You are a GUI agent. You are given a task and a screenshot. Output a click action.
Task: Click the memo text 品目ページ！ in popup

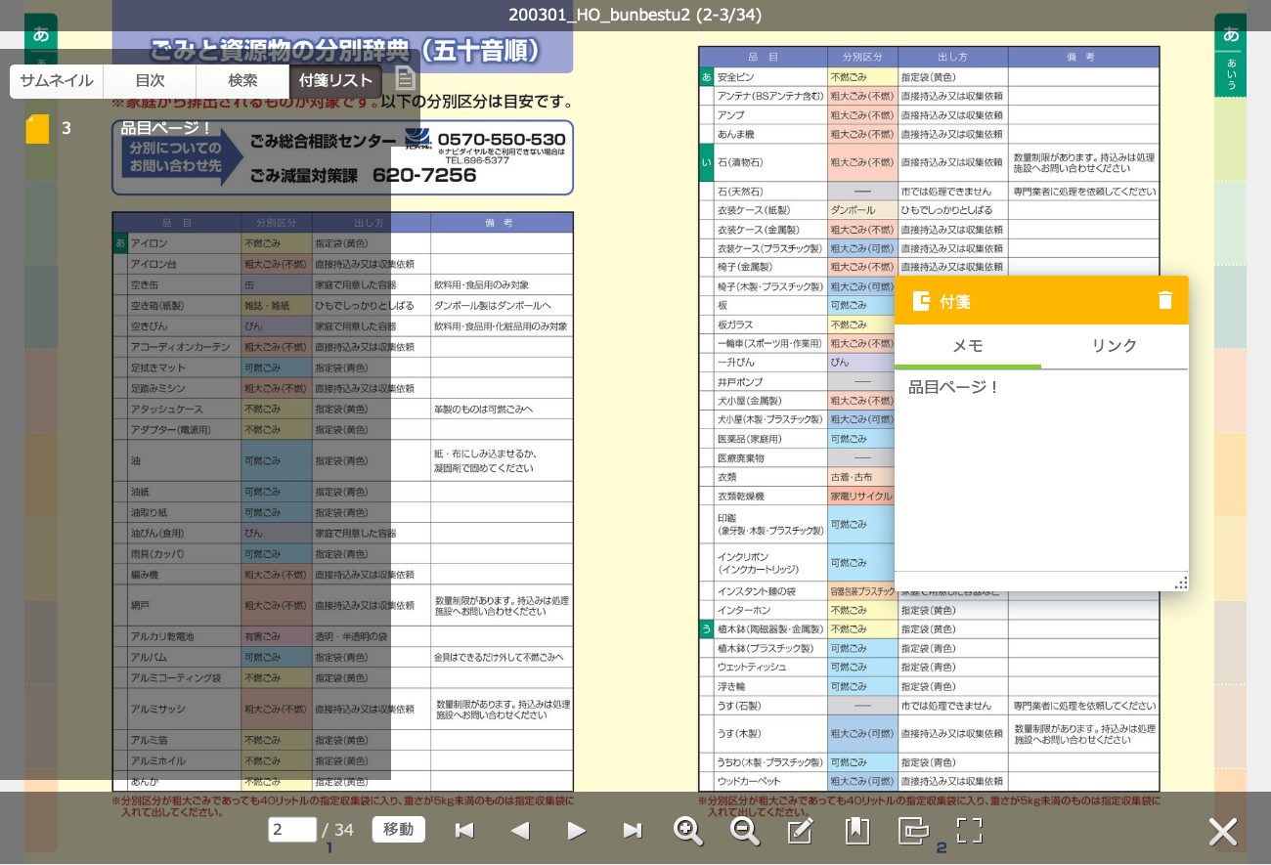954,387
